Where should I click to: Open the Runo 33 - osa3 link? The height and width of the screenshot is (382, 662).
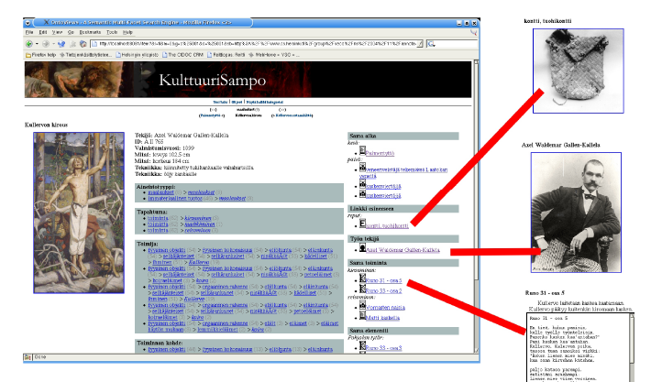click(x=383, y=348)
